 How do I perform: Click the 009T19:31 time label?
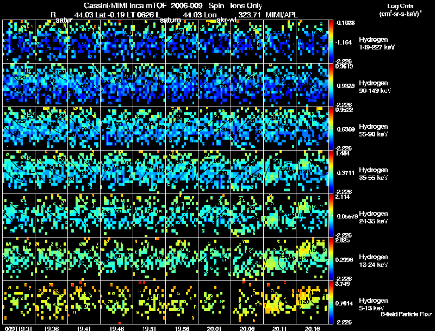(x=18, y=328)
